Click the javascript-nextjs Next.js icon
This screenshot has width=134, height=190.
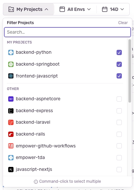(11, 170)
